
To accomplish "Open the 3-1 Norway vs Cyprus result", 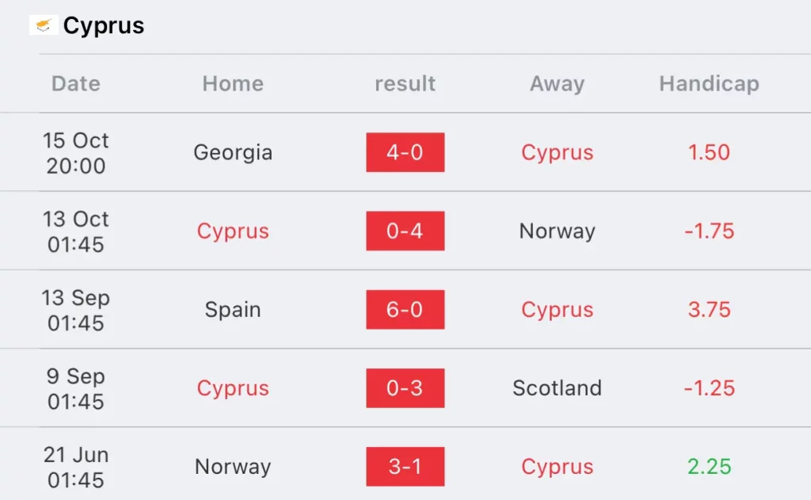I will [405, 467].
